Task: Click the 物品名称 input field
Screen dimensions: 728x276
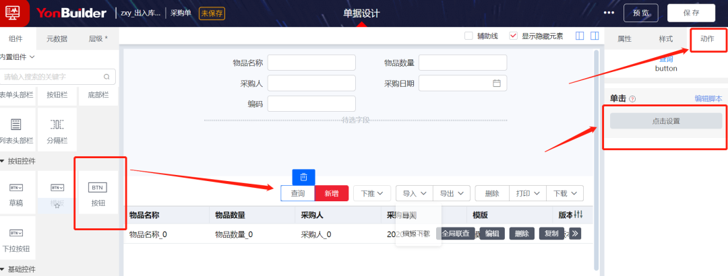Action: (311, 63)
